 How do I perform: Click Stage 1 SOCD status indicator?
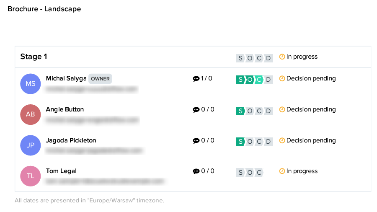pyautogui.click(x=254, y=58)
